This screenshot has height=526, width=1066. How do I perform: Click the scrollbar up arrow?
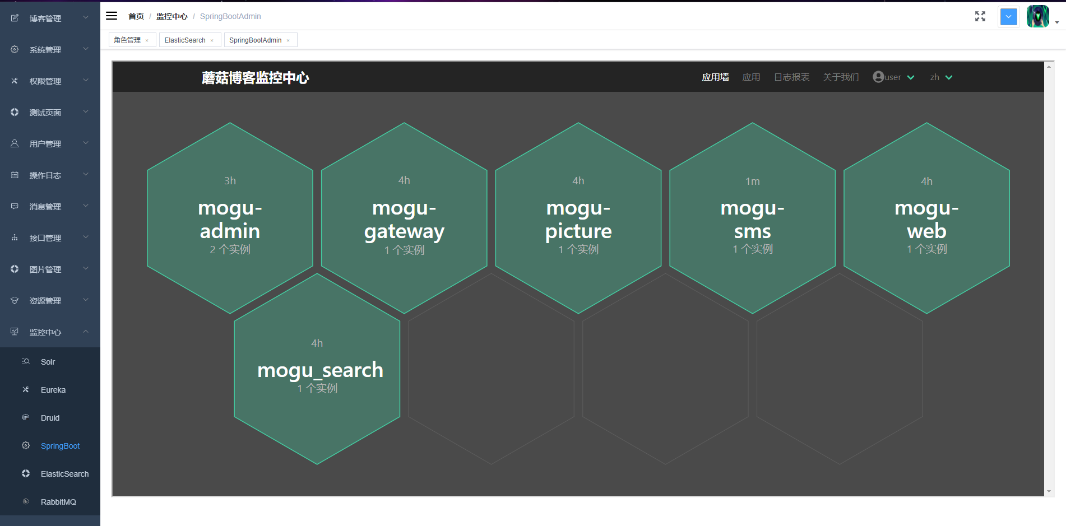(1049, 66)
